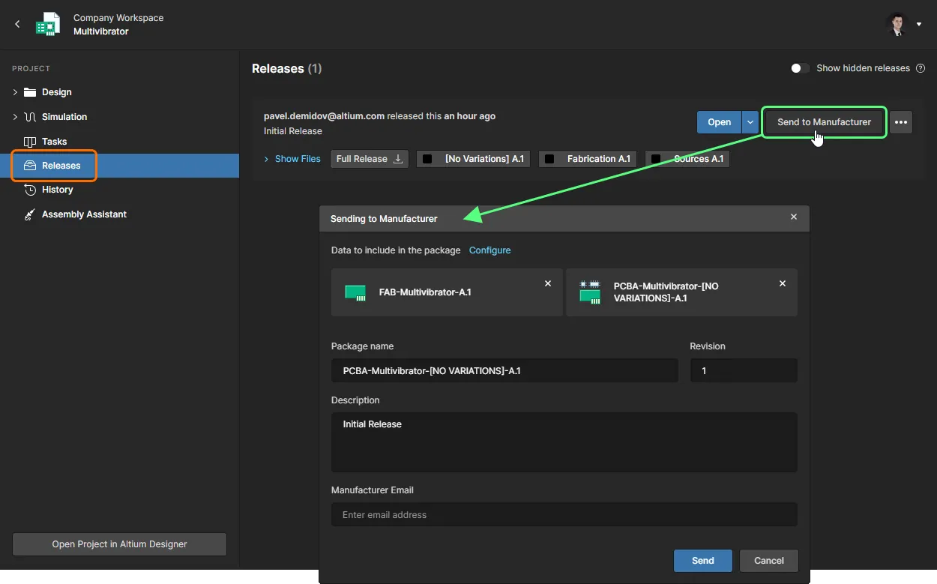The height and width of the screenshot is (584, 937).
Task: Expand the Design node chevron
Action: pyautogui.click(x=15, y=92)
